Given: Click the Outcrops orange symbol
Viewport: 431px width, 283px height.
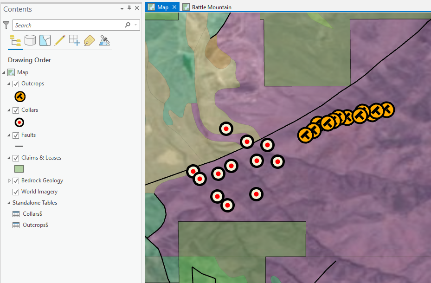Looking at the screenshot, I should [20, 96].
